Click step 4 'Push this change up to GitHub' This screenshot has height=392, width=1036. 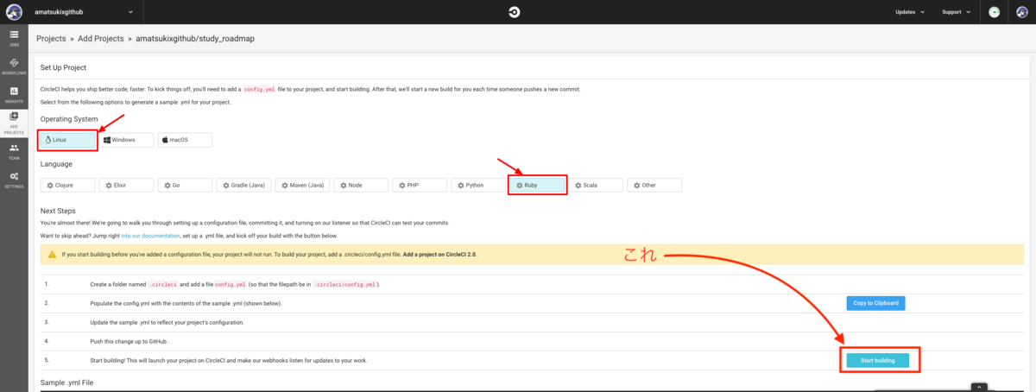(129, 341)
